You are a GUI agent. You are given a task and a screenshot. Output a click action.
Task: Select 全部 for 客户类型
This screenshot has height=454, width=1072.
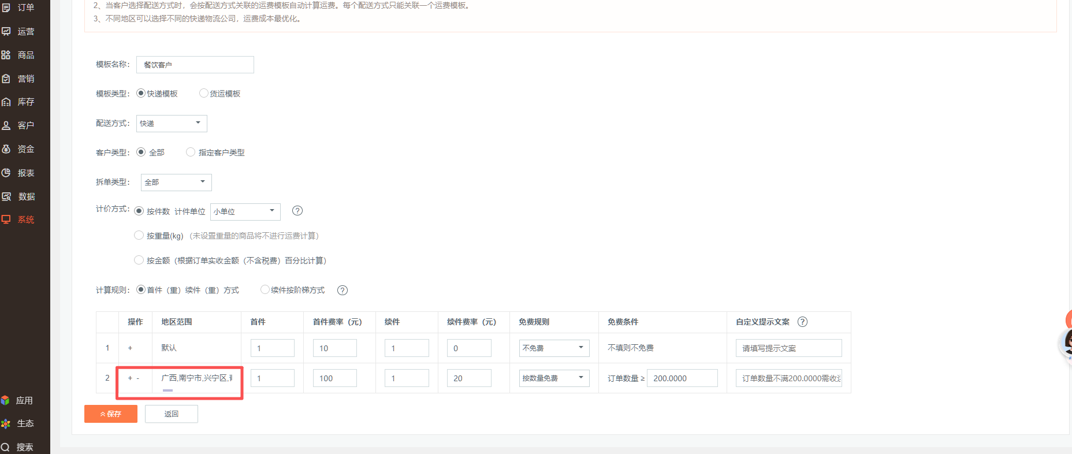tap(141, 152)
